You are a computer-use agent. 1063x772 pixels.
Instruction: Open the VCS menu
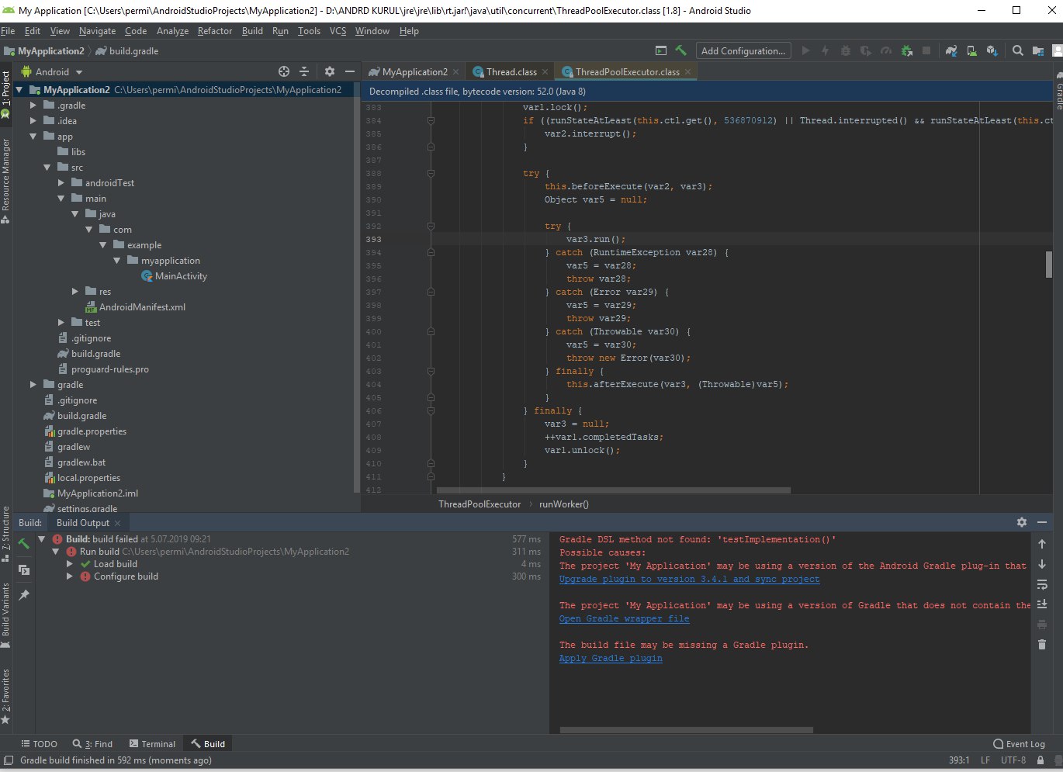tap(338, 31)
